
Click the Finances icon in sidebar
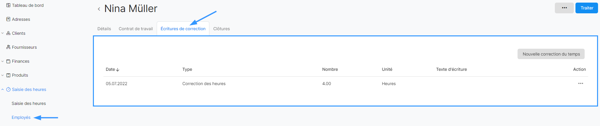(x=9, y=61)
